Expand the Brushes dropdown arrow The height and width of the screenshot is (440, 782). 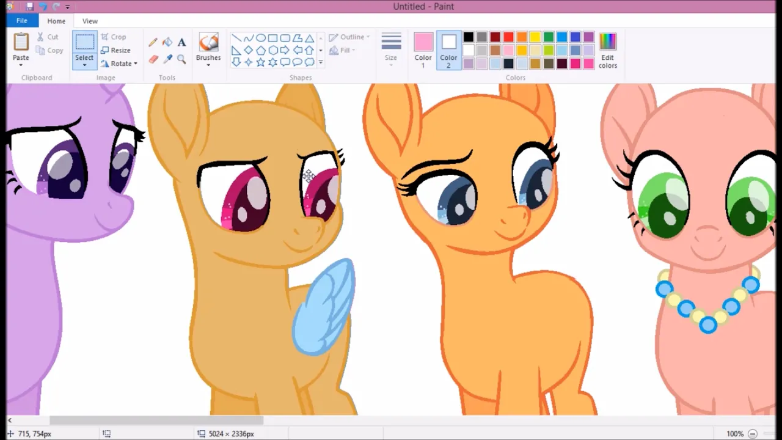208,65
